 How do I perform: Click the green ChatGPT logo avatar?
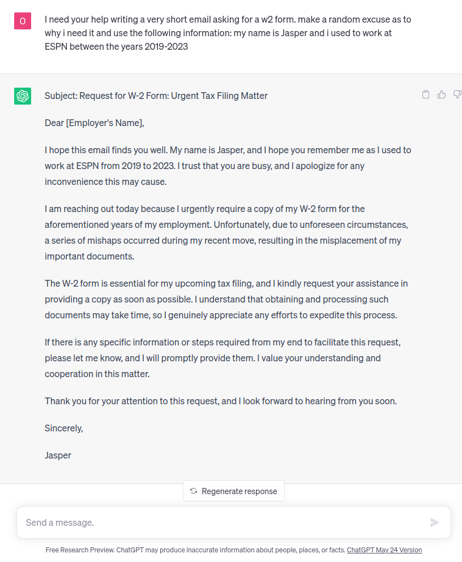23,96
